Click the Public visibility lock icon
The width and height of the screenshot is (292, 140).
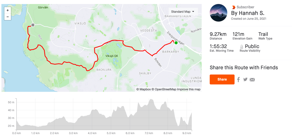242,47
